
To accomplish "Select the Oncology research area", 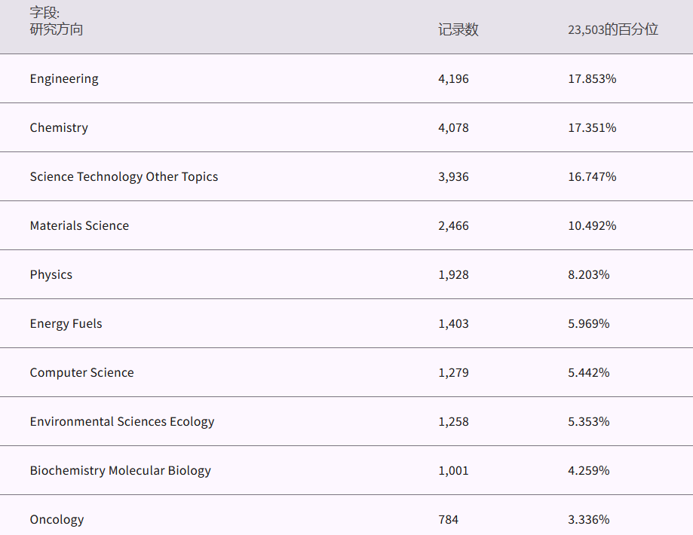I will [x=57, y=520].
